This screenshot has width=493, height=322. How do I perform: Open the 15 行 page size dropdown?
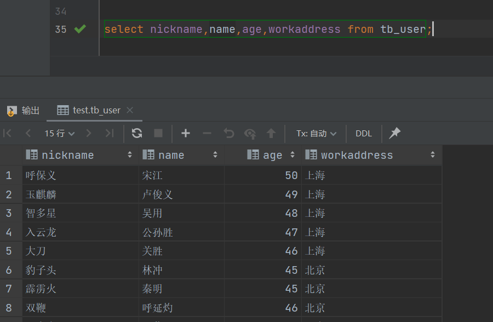(60, 133)
